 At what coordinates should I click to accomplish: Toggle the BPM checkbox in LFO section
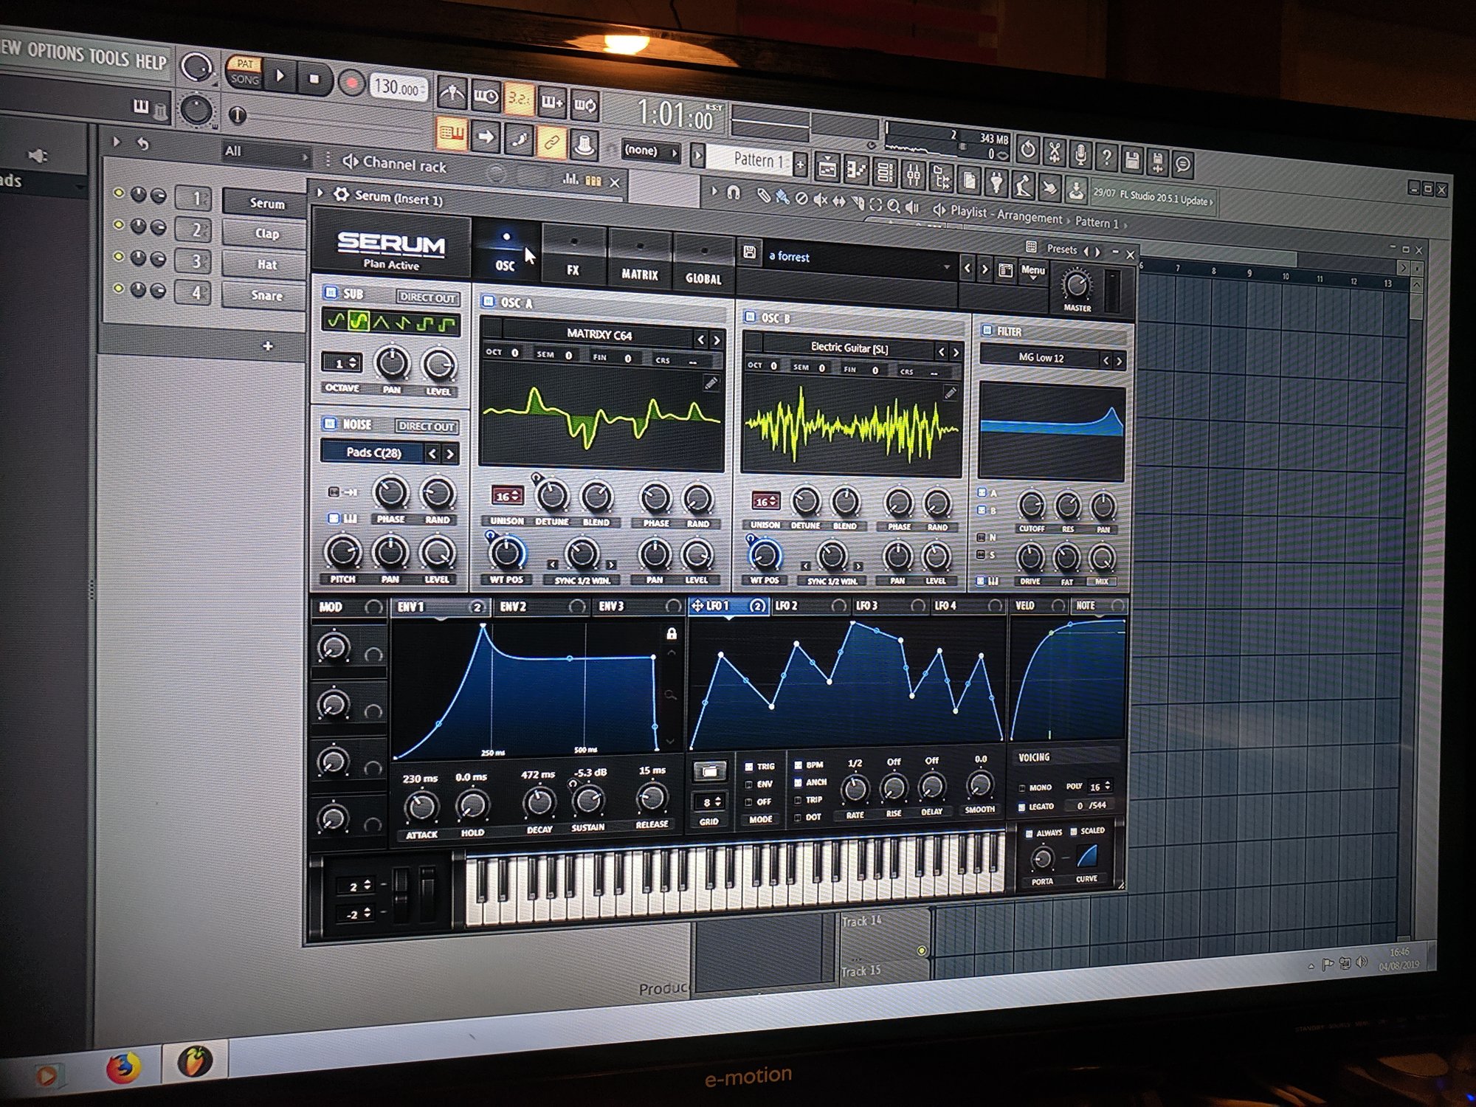(x=798, y=765)
